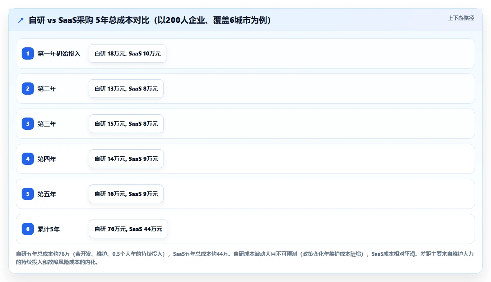Select the 累计5年 row label

pos(49,229)
